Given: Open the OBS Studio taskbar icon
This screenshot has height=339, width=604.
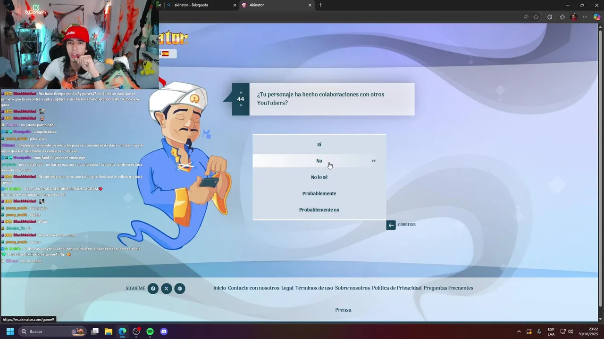Looking at the screenshot, I should coord(136,331).
